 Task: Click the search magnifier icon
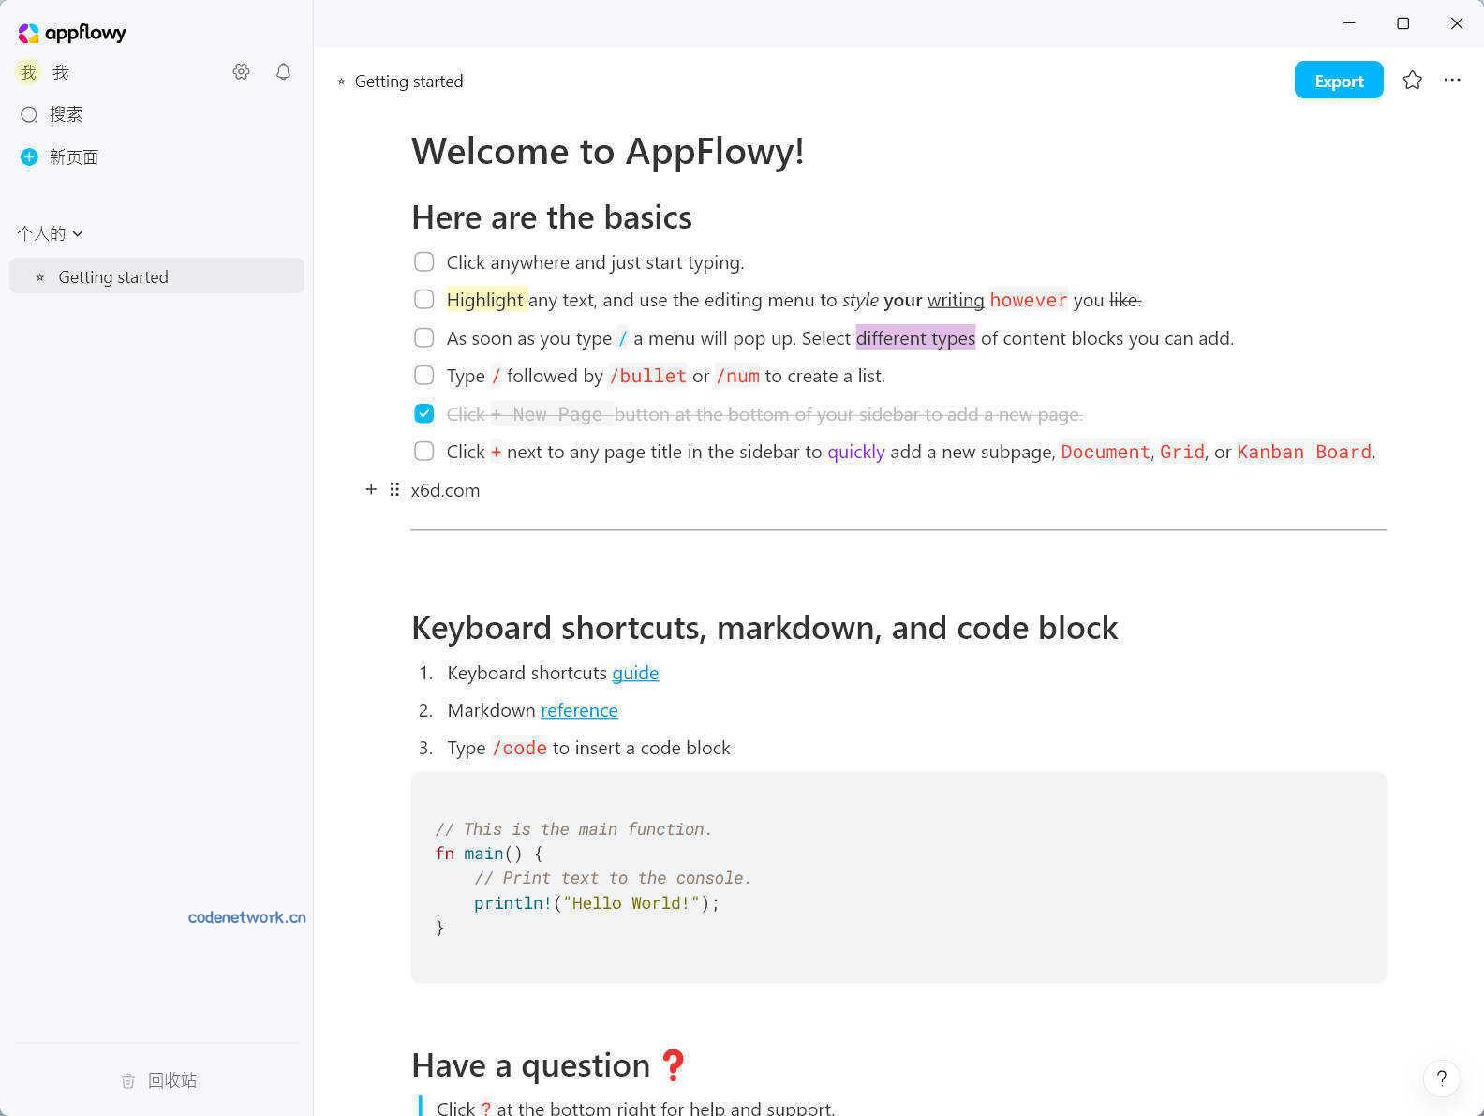(x=29, y=114)
